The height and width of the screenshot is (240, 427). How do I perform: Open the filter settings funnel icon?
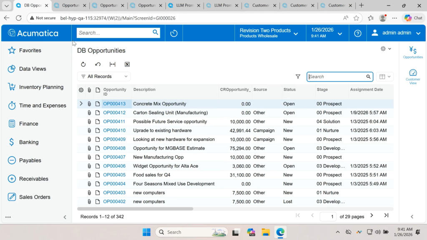point(298,77)
